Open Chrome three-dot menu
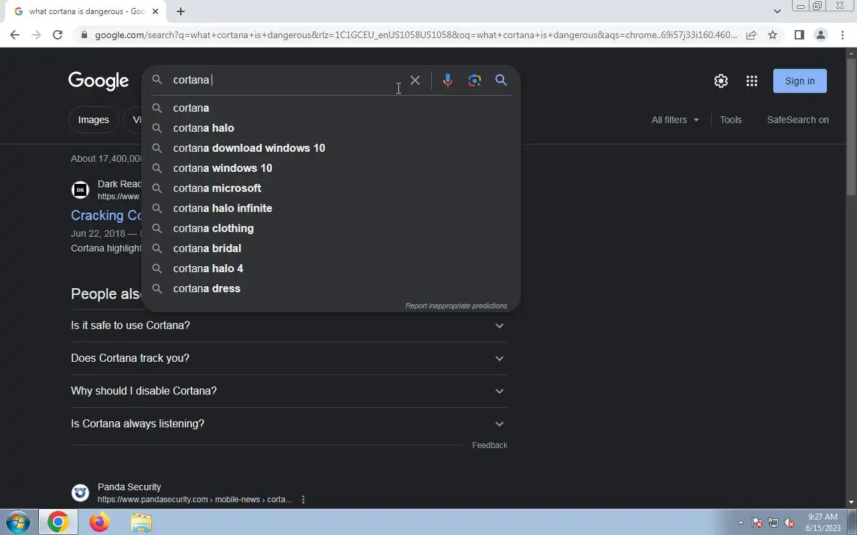This screenshot has width=857, height=535. coord(842,35)
